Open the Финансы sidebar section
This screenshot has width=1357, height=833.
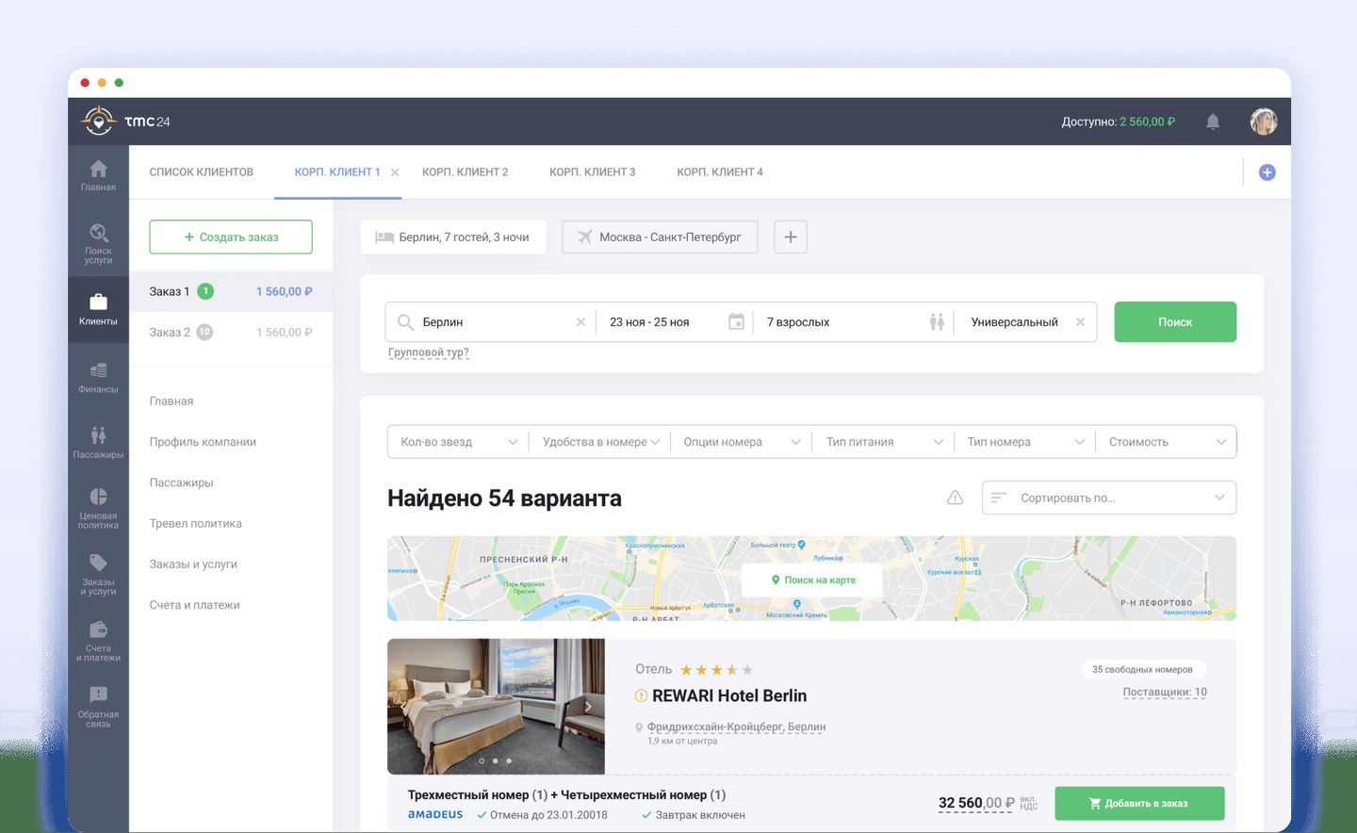98,377
